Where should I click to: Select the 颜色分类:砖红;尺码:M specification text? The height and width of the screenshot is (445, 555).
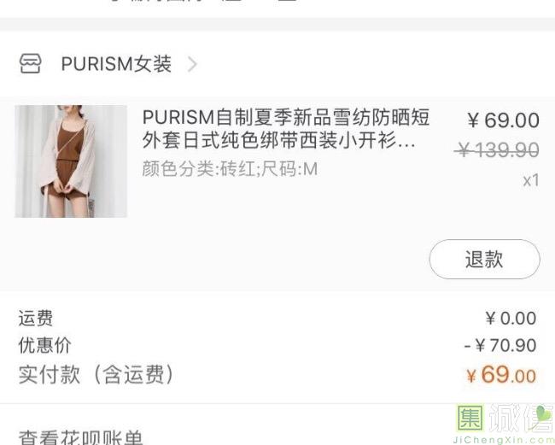(230, 169)
